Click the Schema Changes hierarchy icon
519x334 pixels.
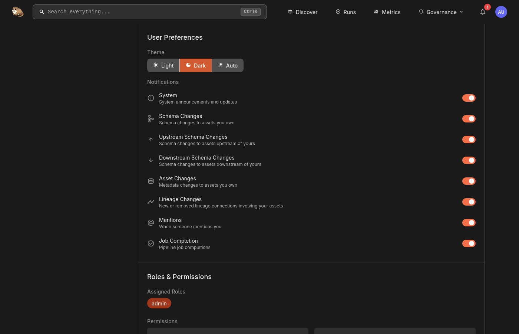point(151,119)
